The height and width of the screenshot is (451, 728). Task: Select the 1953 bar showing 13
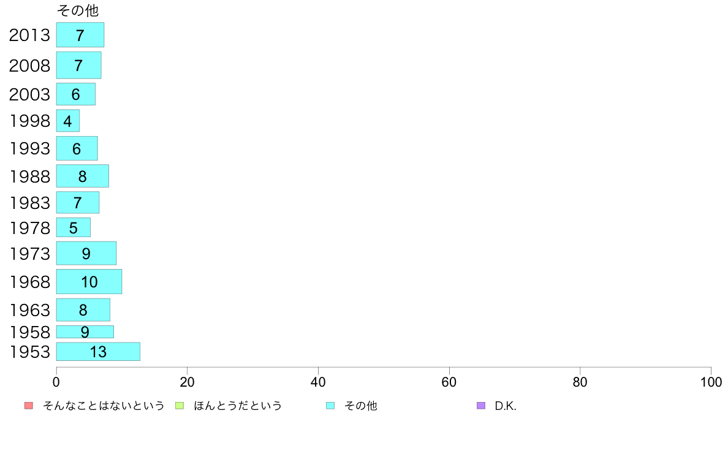[99, 352]
